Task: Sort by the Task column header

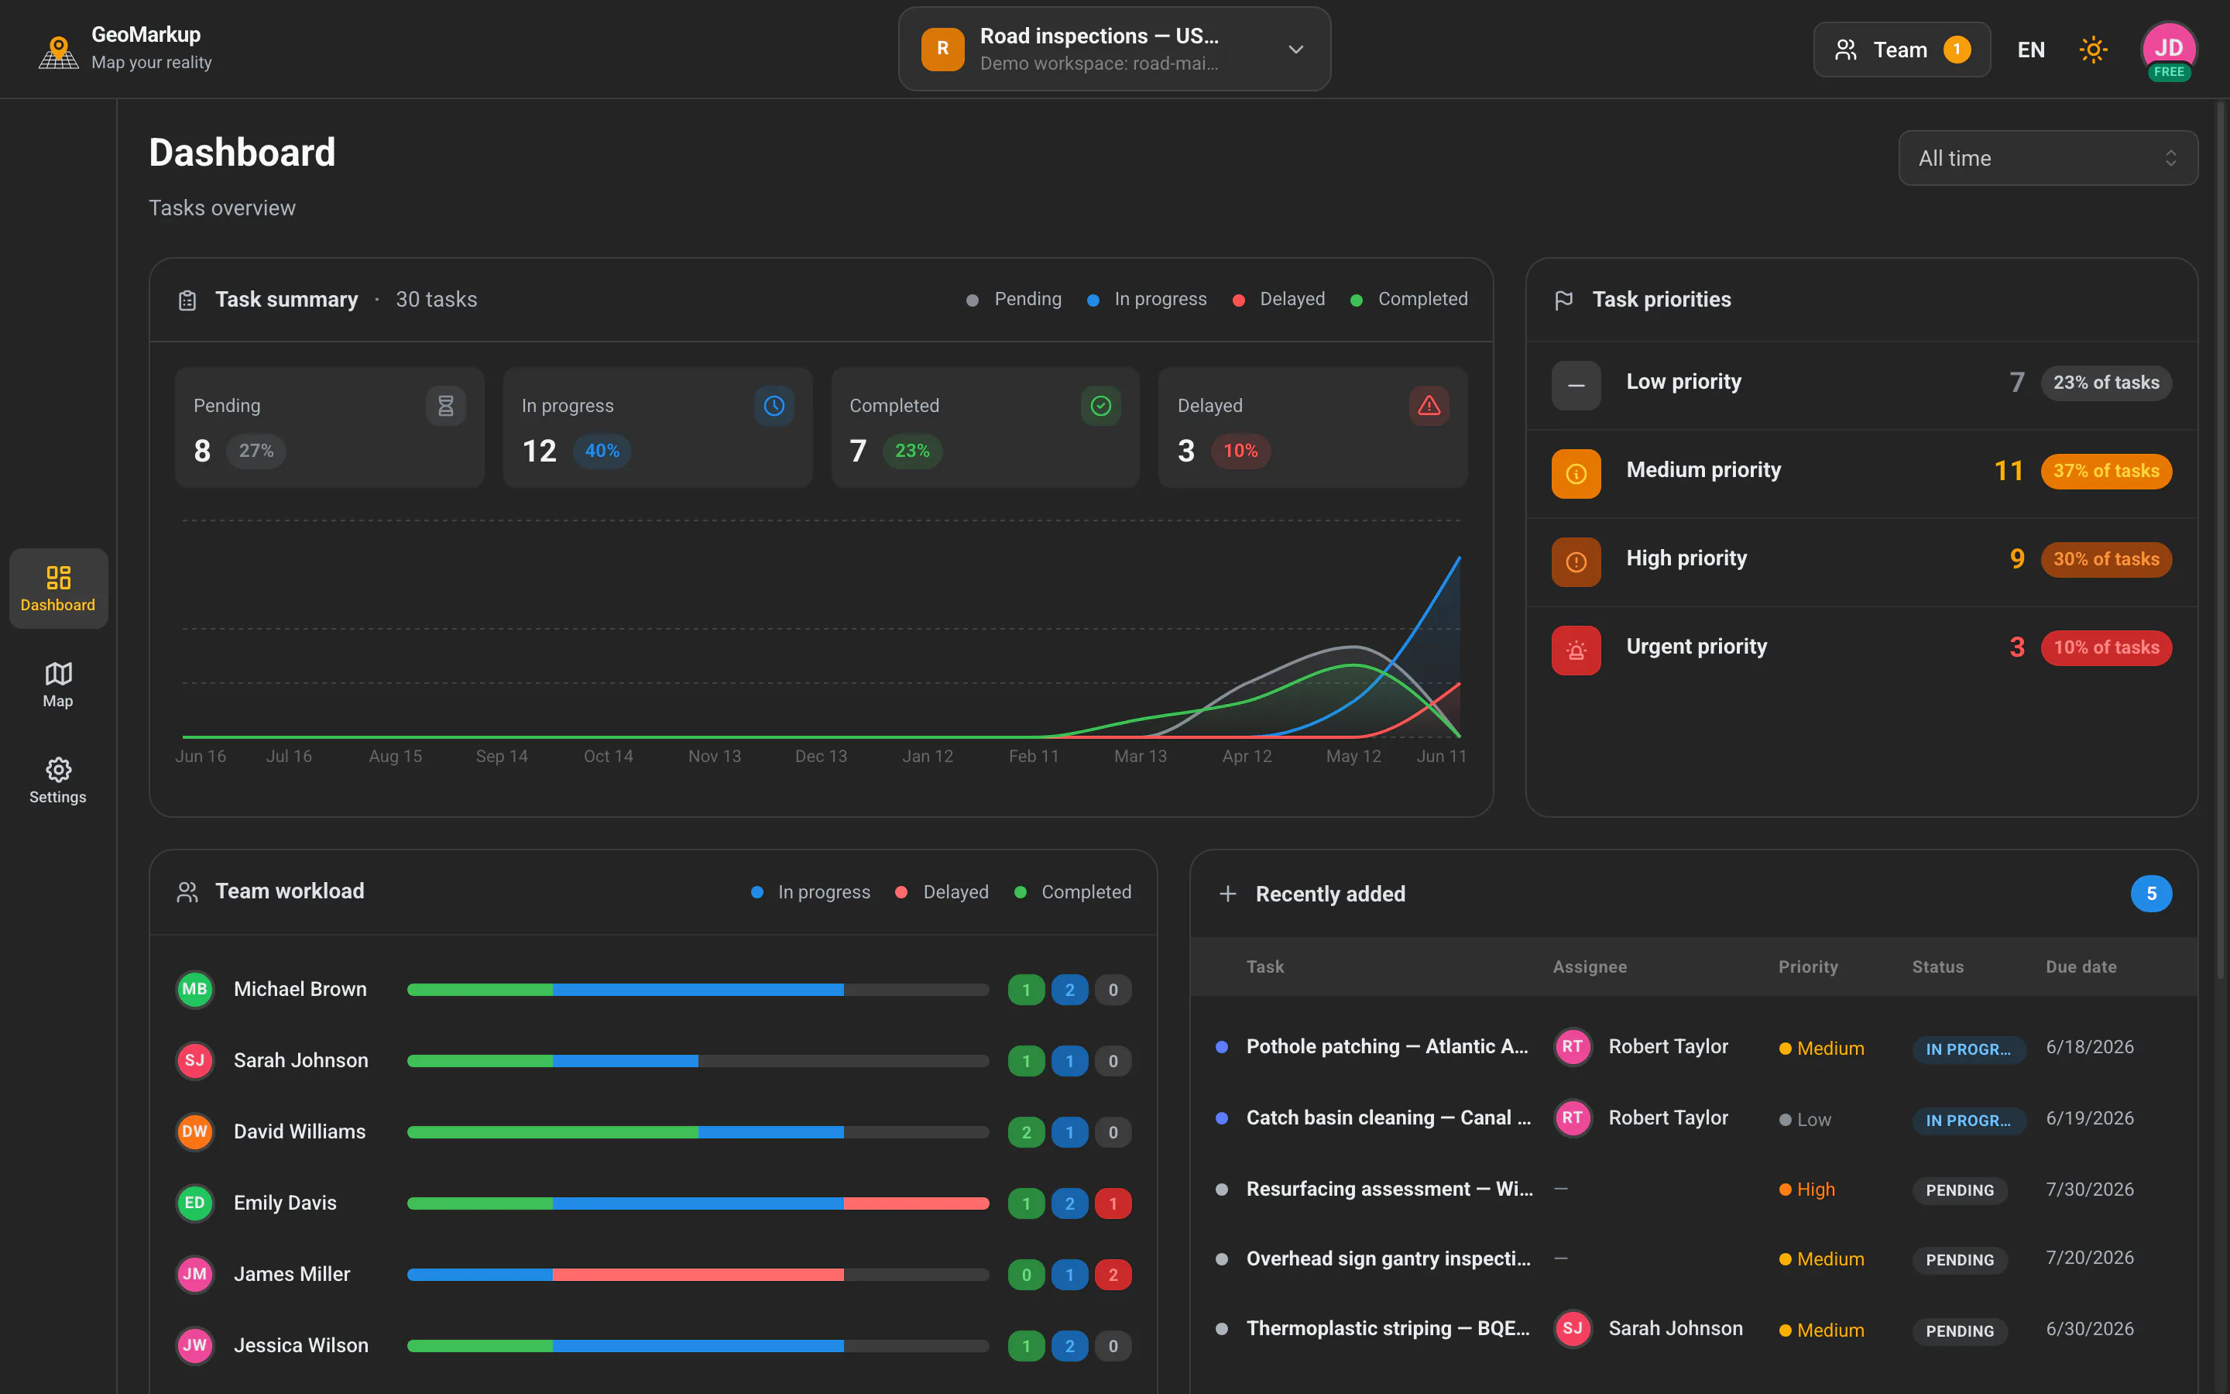Action: pos(1264,967)
